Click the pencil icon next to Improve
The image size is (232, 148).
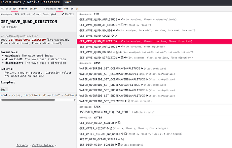63,14
